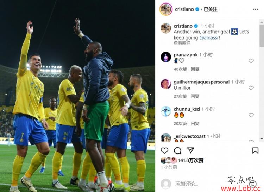Like guilhermejaquespersonal's comment

coord(251,88)
